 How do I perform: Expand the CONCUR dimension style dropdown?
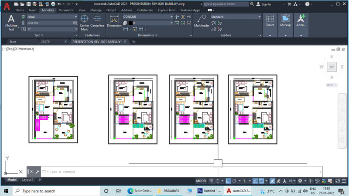148,17
